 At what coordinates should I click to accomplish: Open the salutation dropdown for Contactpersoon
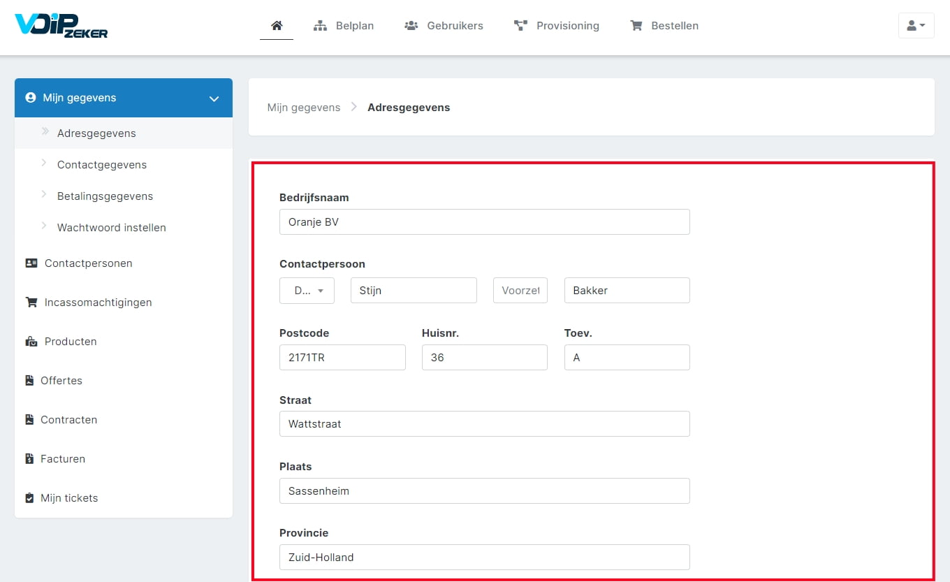[x=307, y=291]
